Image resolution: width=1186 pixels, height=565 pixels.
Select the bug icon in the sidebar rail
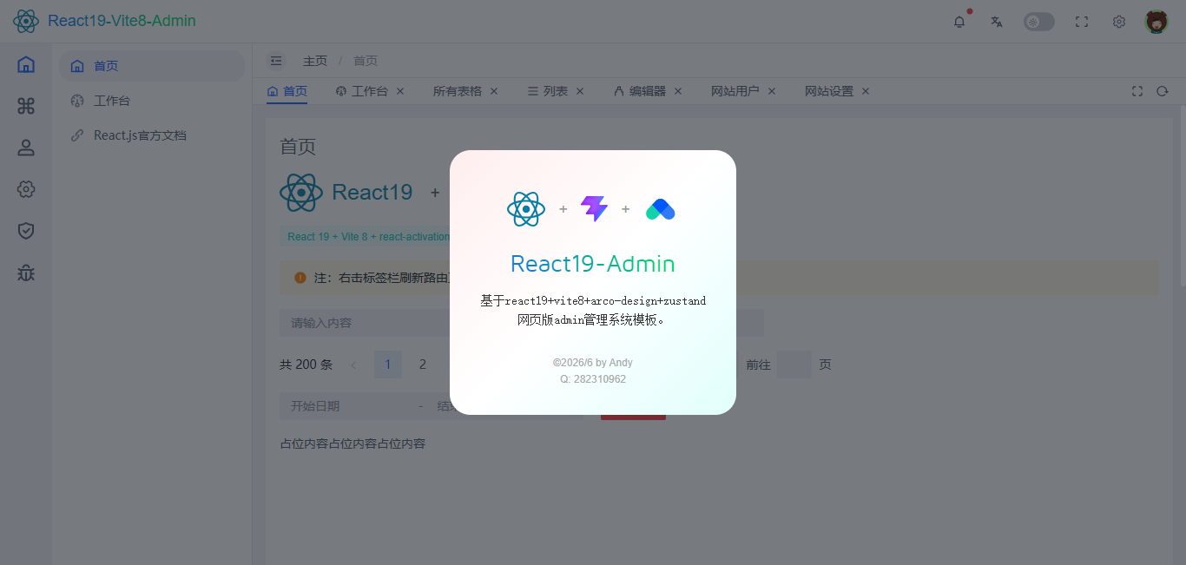[x=26, y=273]
